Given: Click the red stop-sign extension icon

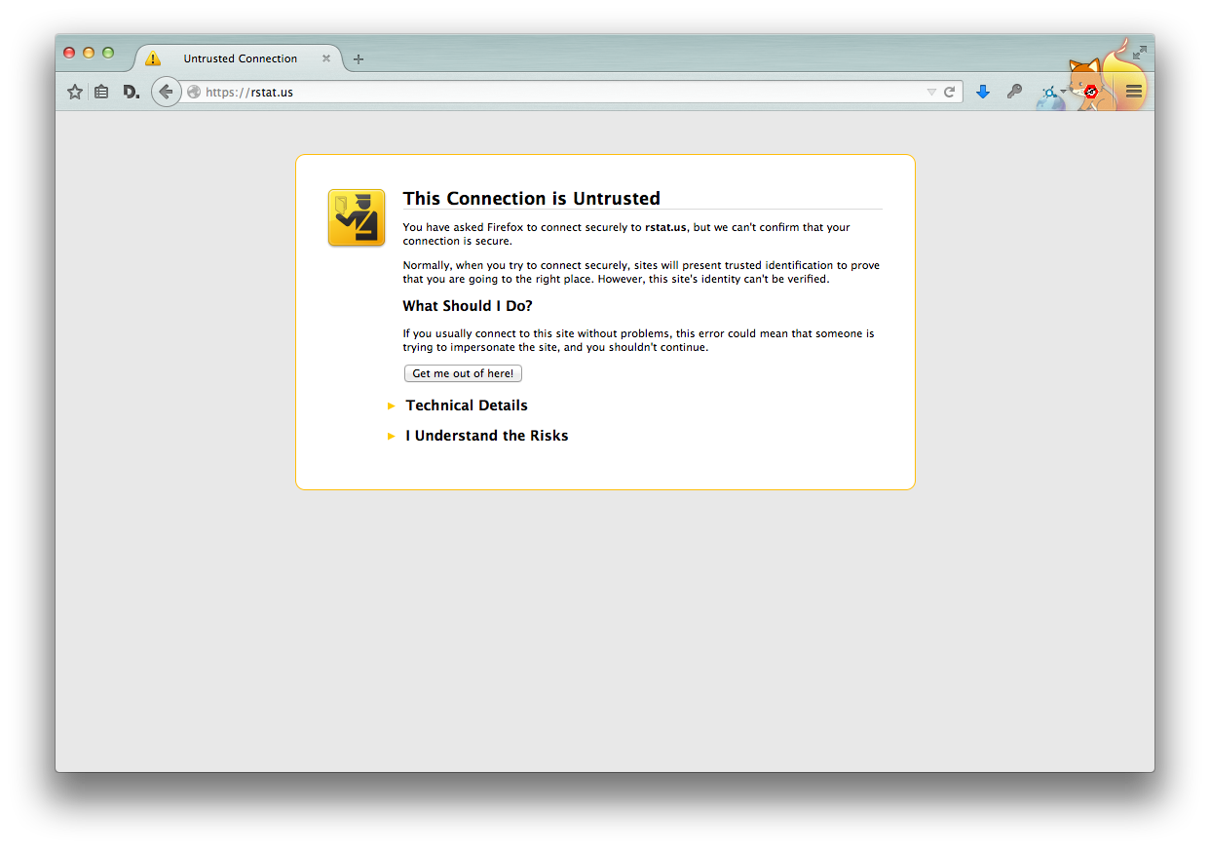Looking at the screenshot, I should coord(1092,92).
